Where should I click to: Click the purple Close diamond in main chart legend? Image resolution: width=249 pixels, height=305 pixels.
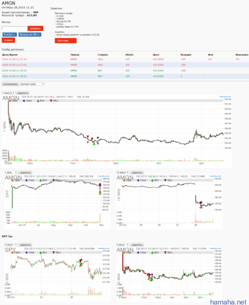pos(24,101)
